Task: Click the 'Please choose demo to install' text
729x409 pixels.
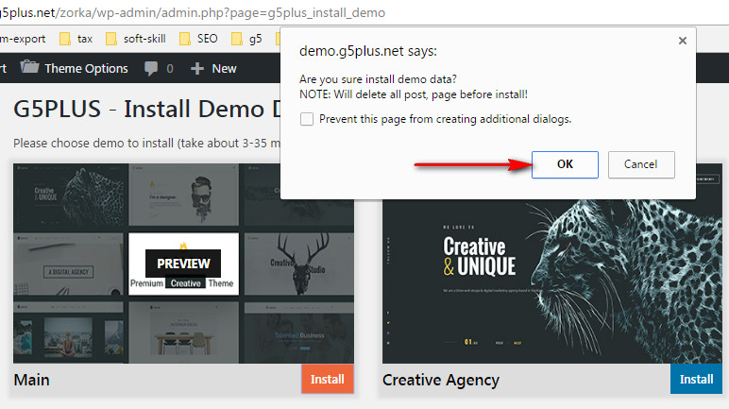Action: [147, 144]
